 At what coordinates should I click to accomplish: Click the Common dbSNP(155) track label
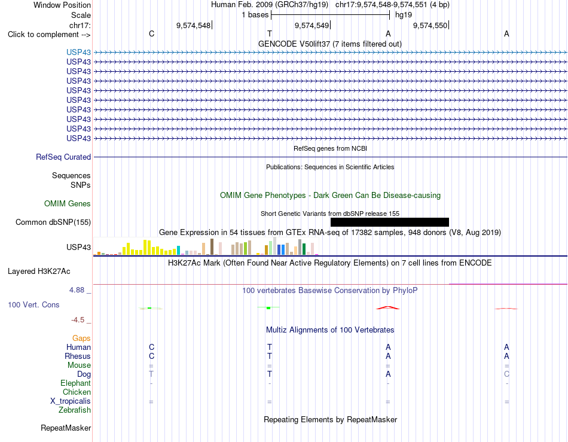pyautogui.click(x=53, y=222)
